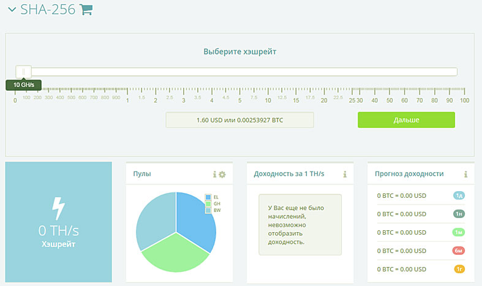Select the 1д forecast badge
This screenshot has width=482, height=286.
459,195
